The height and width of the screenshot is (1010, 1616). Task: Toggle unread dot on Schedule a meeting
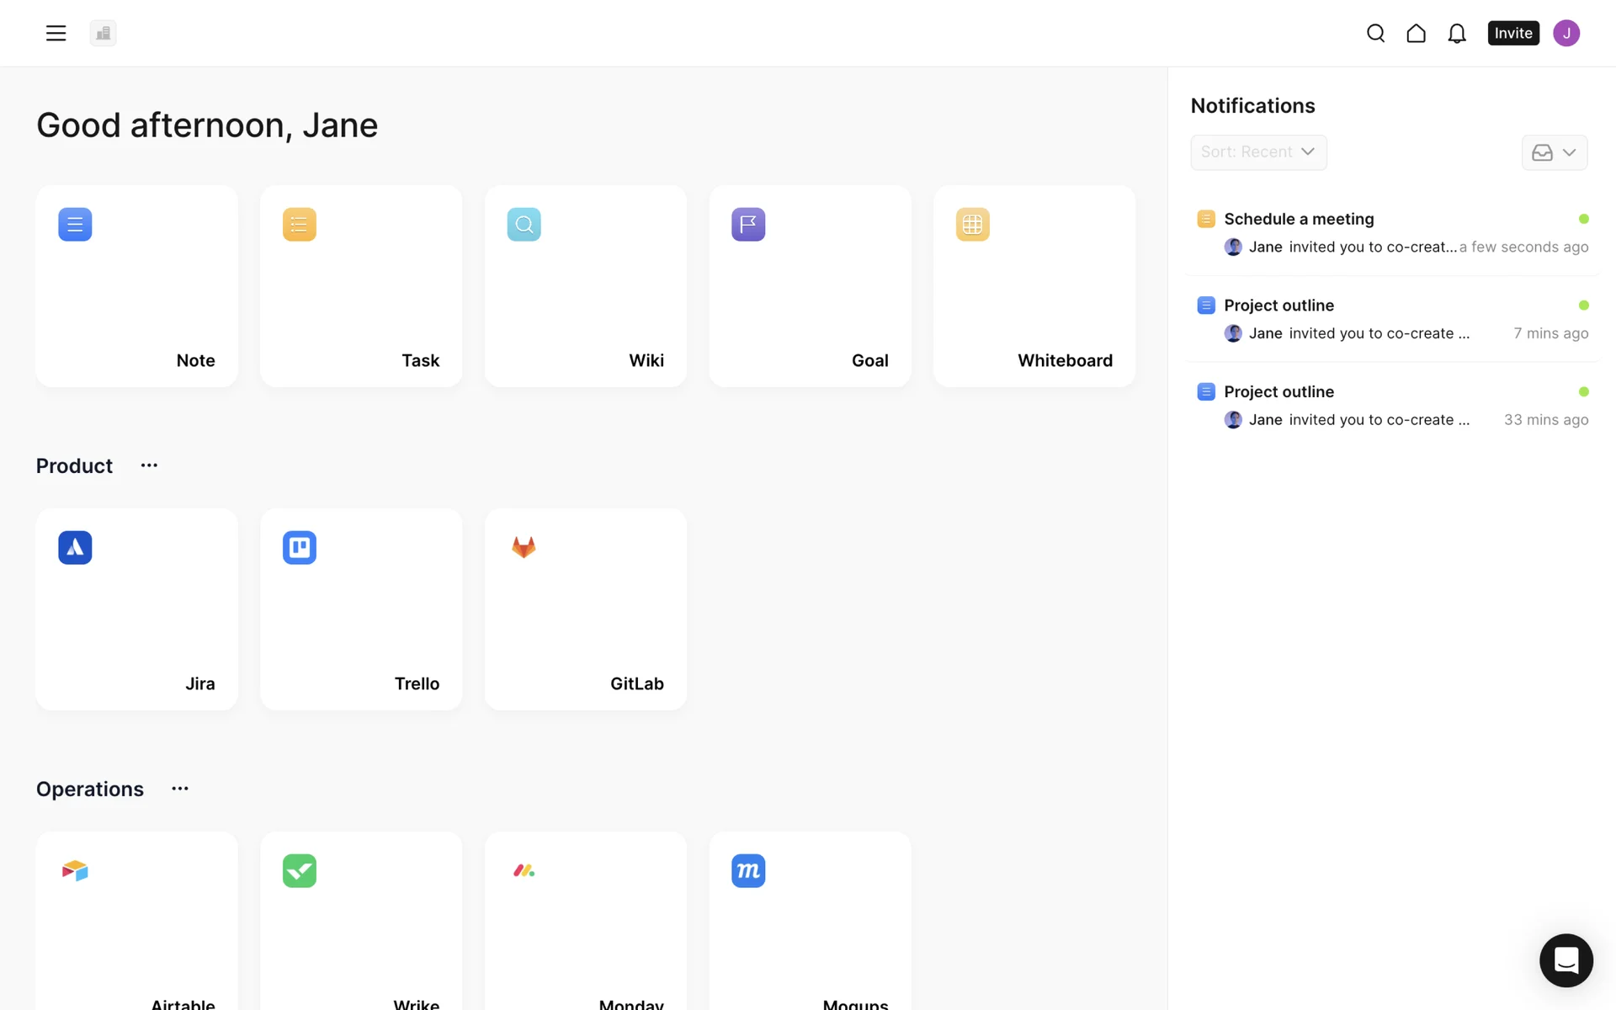(1583, 219)
